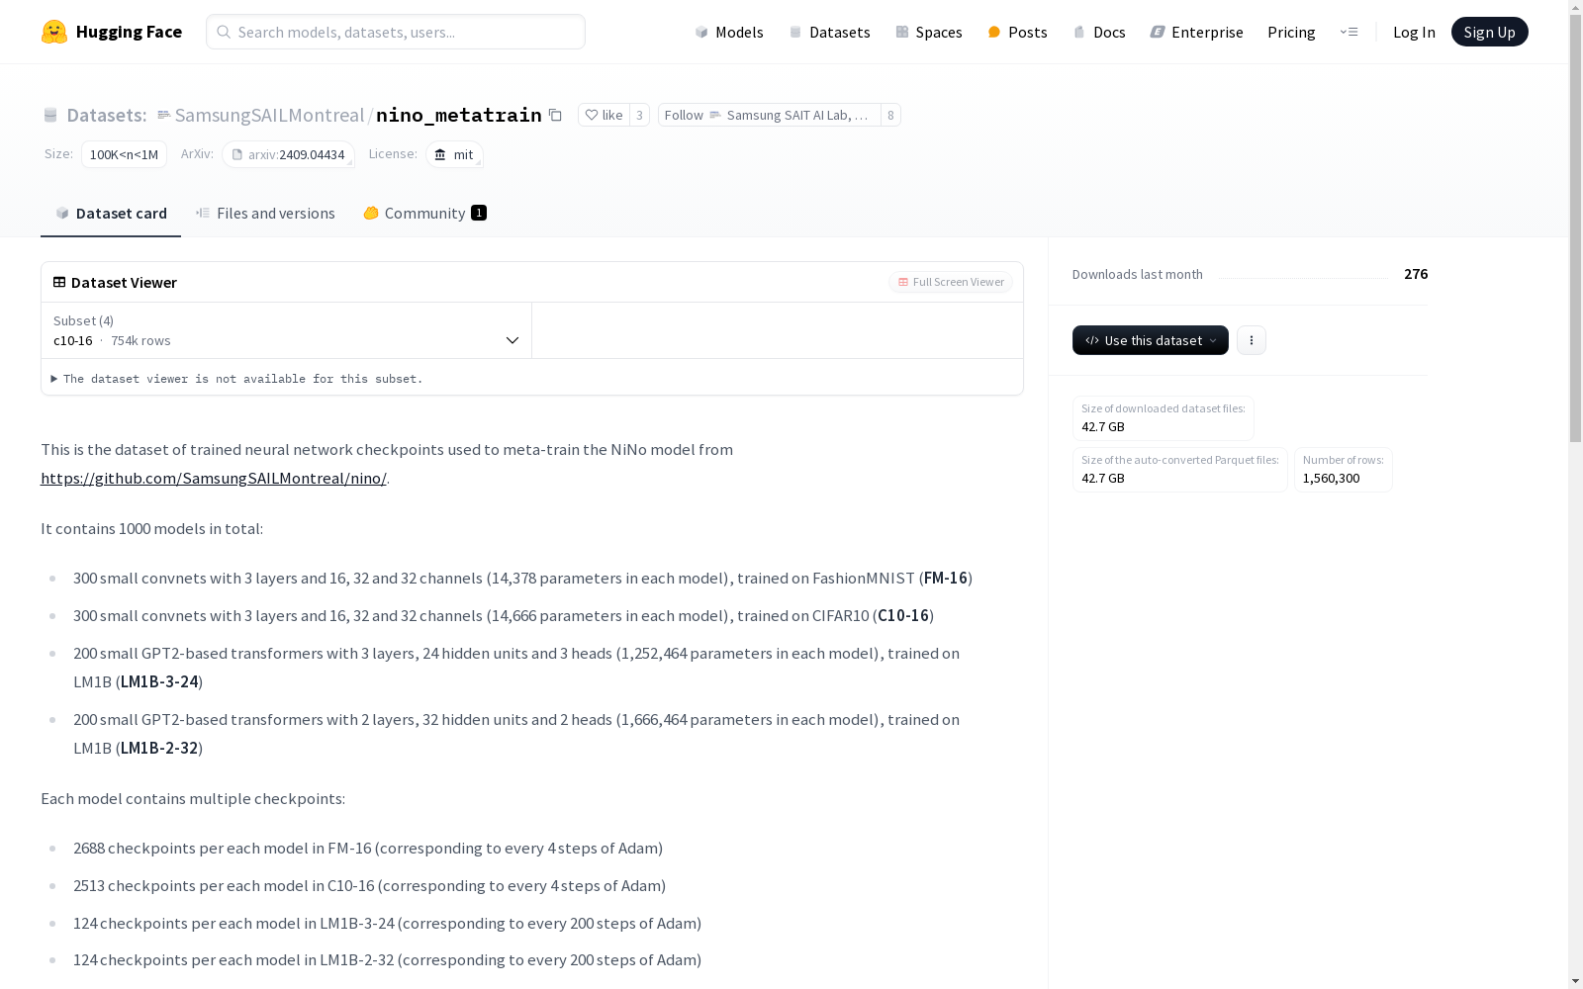Viewport: 1583px width, 989px height.
Task: Click the Dataset Viewer table icon
Action: [x=59, y=282]
